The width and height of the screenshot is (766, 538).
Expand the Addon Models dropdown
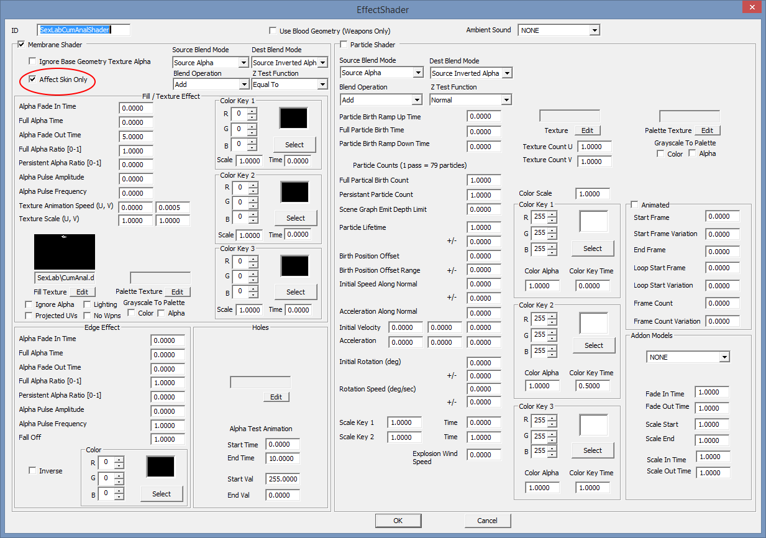724,357
